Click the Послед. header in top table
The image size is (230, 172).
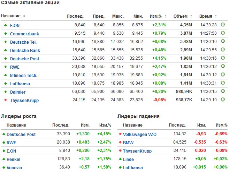click(75, 16)
